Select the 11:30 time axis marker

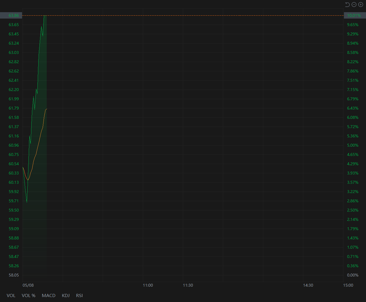click(x=188, y=285)
